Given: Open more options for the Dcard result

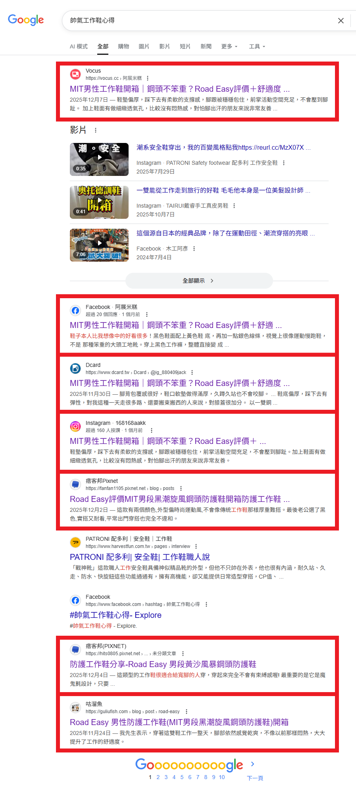Looking at the screenshot, I should [x=192, y=372].
